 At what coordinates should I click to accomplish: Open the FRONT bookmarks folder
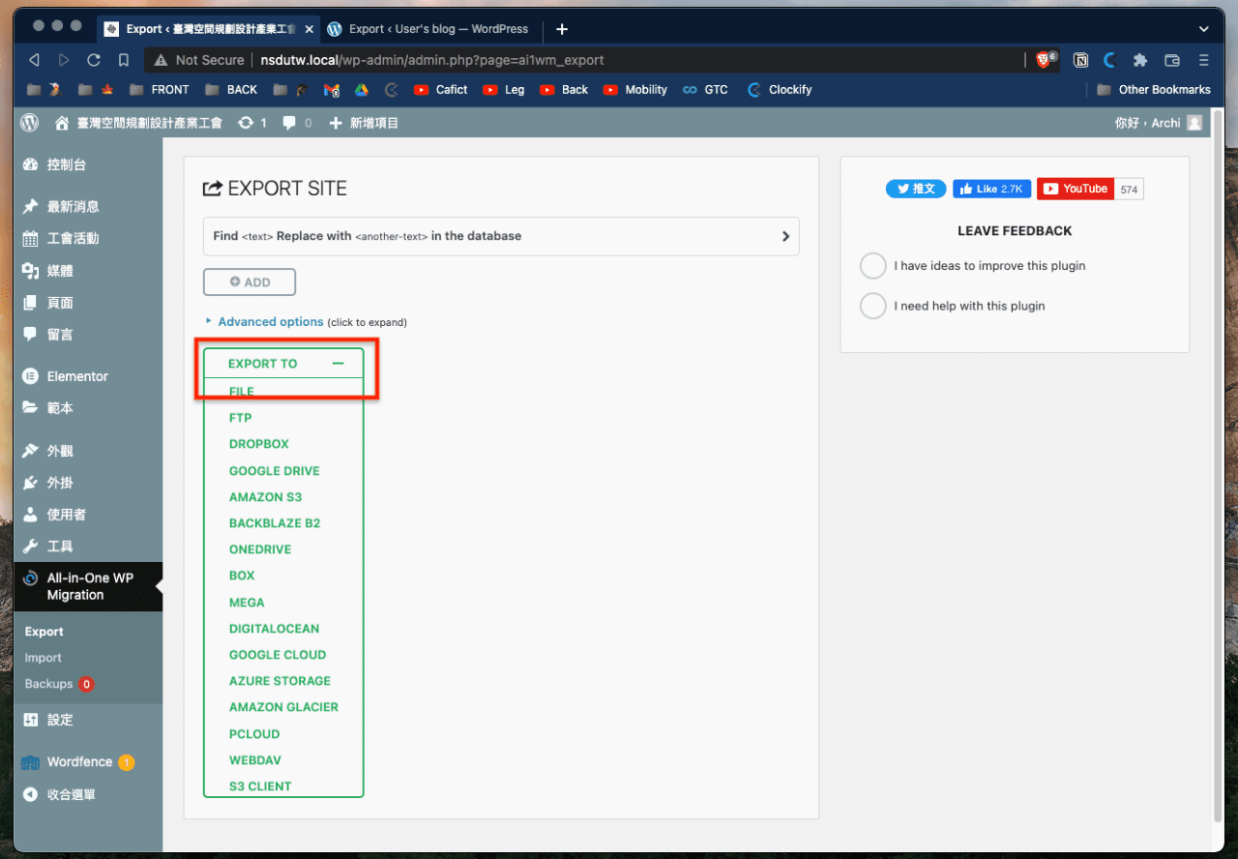point(160,90)
